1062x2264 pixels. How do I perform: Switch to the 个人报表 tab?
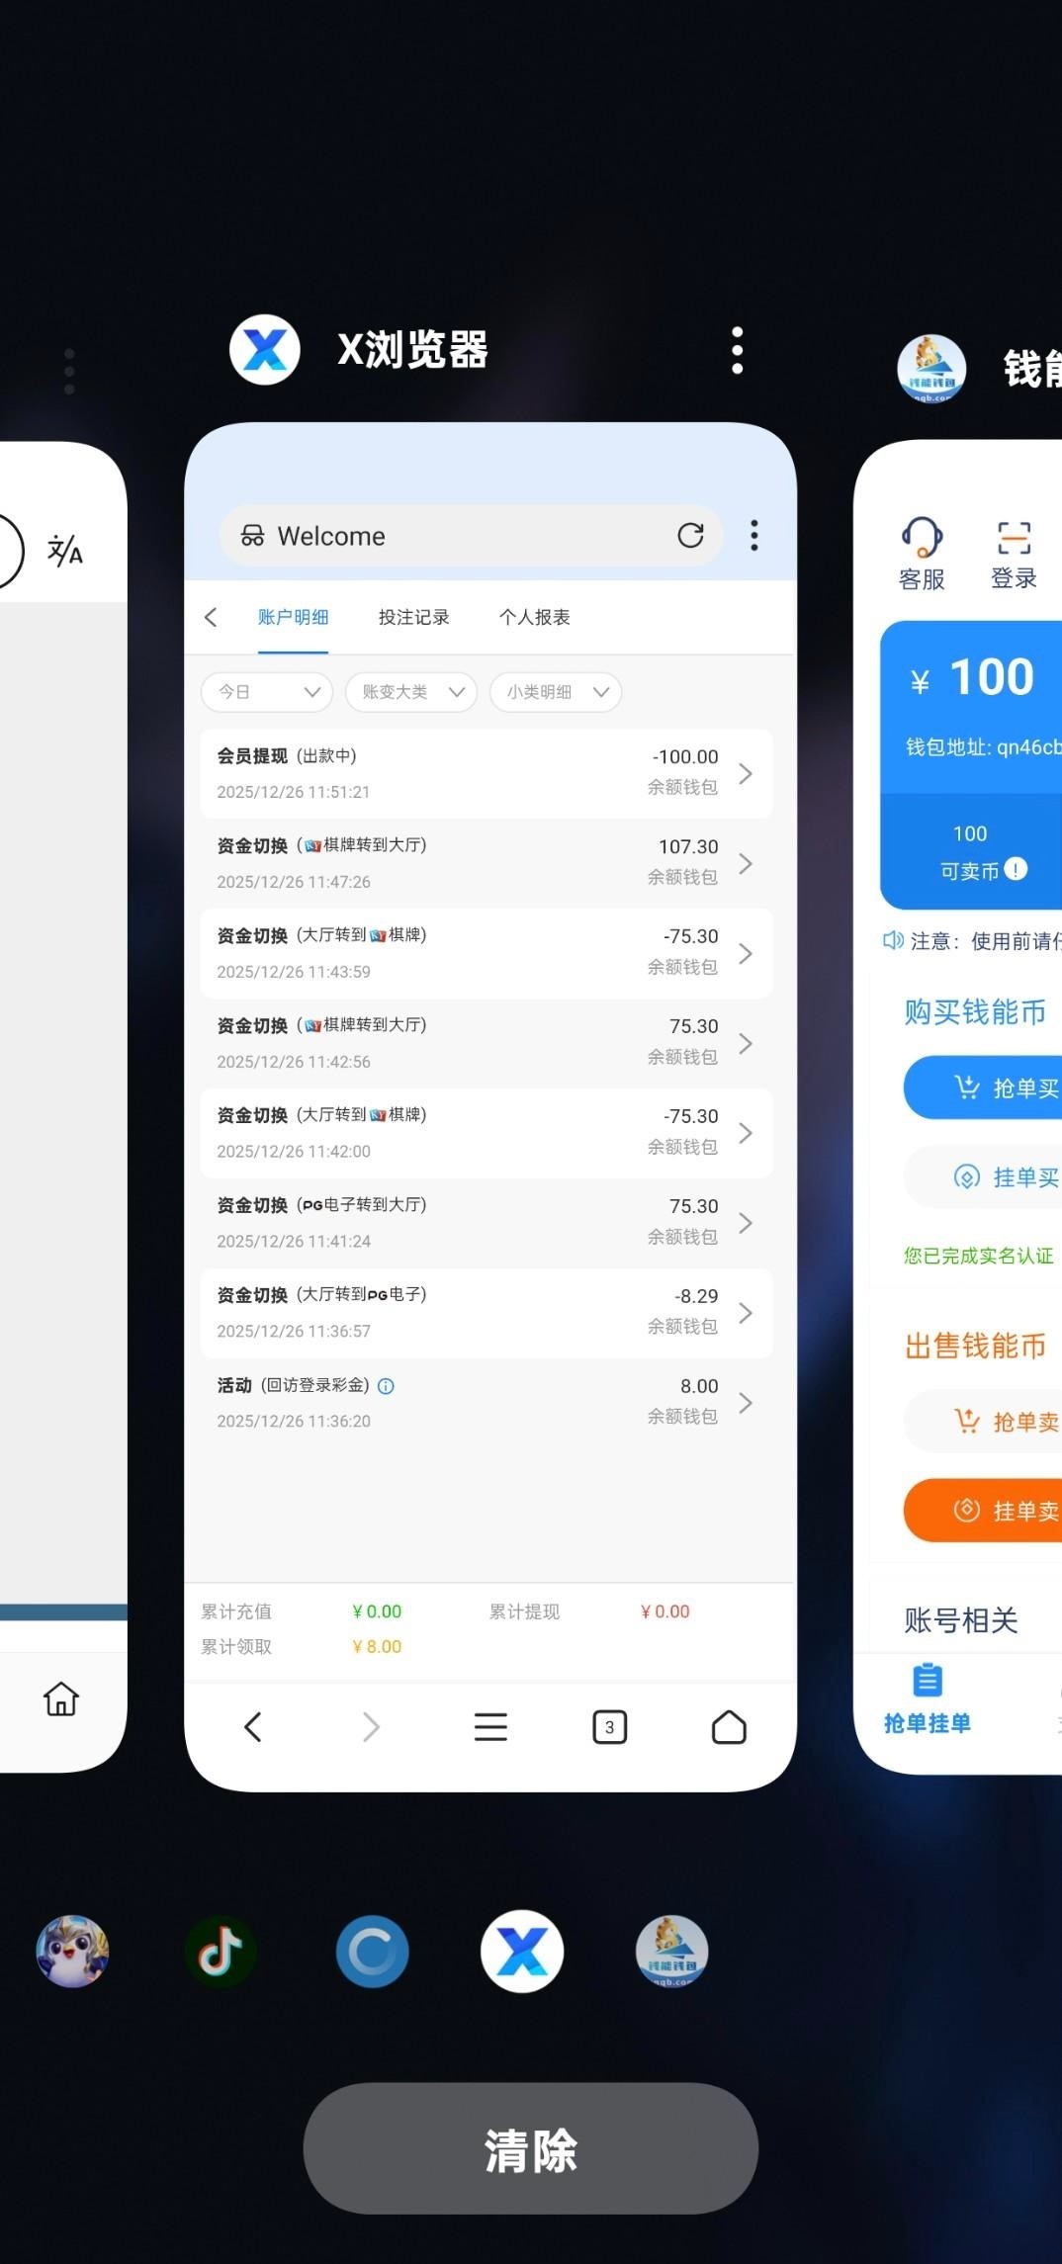point(534,618)
